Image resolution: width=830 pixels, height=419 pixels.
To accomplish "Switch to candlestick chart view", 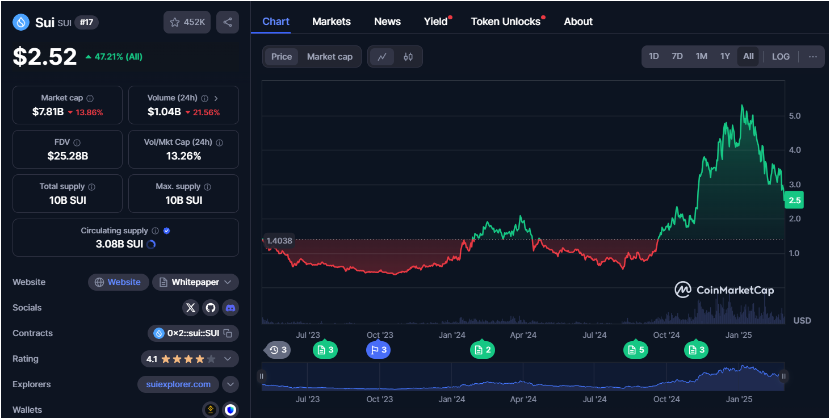I will pos(408,57).
